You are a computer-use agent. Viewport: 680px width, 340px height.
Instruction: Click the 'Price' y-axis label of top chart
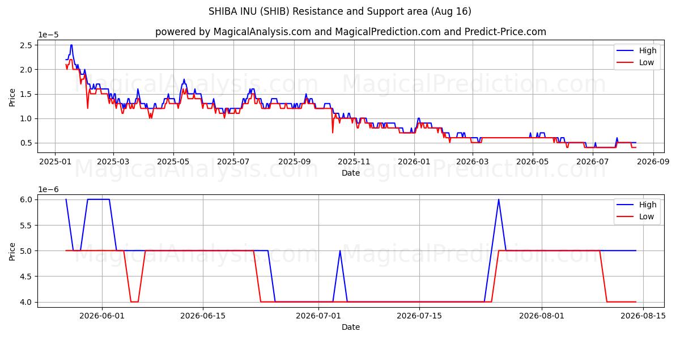point(12,96)
